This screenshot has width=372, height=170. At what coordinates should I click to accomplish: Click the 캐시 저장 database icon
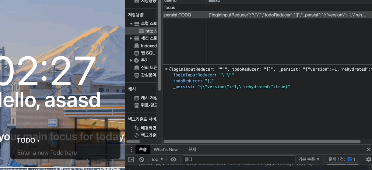[x=137, y=98]
